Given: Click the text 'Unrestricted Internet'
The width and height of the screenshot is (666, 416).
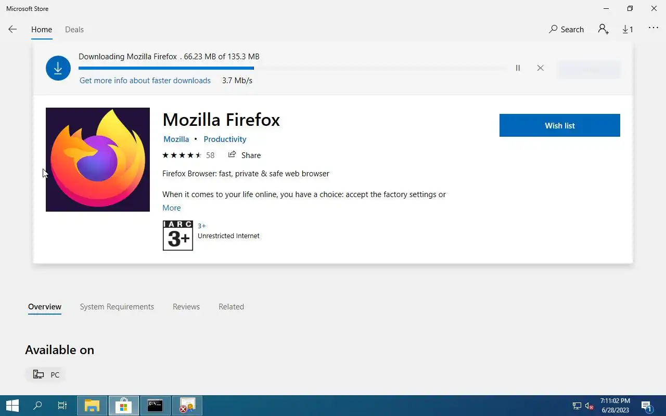Looking at the screenshot, I should [228, 236].
